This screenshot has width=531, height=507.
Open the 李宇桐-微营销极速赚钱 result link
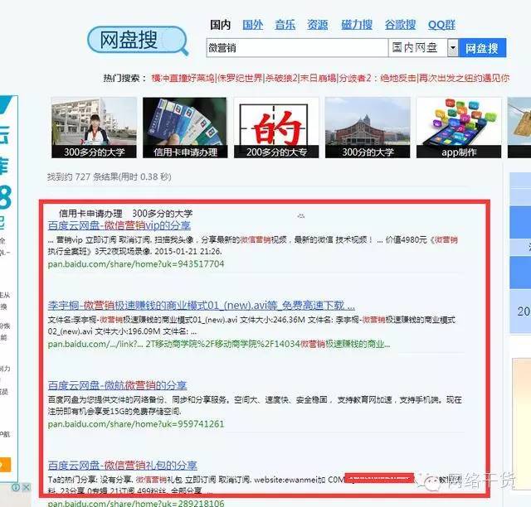[201, 305]
